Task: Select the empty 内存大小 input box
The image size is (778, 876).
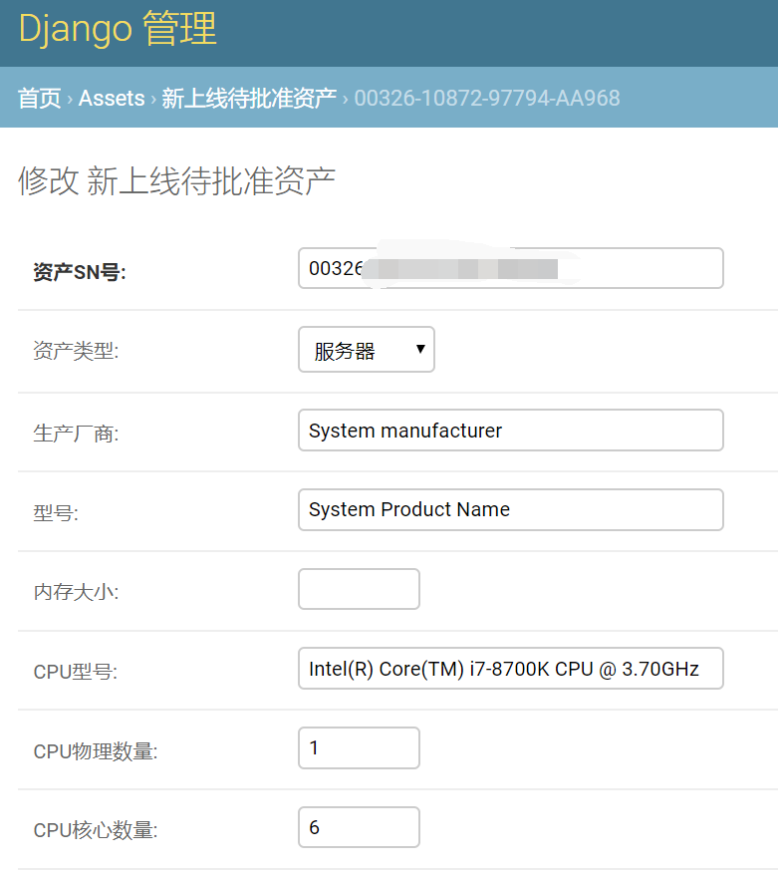Action: (359, 589)
